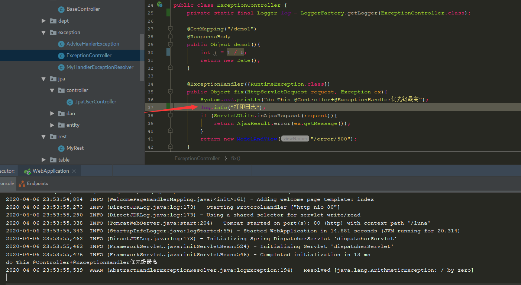Select the dept folder icon
521x285 pixels.
tap(53, 21)
